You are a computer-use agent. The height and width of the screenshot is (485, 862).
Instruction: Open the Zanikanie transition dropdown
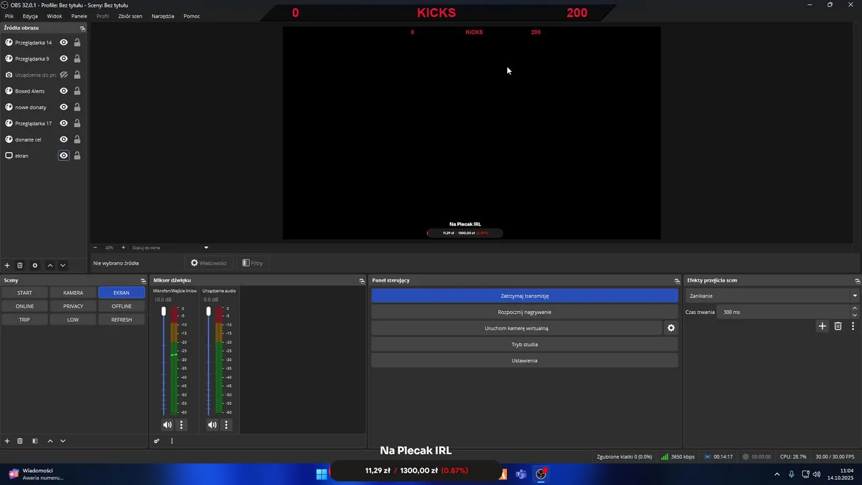(772, 296)
